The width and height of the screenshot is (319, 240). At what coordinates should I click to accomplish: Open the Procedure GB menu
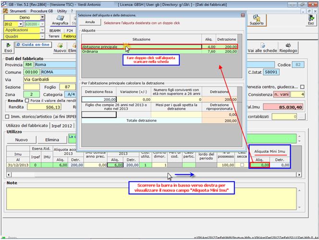[41, 11]
